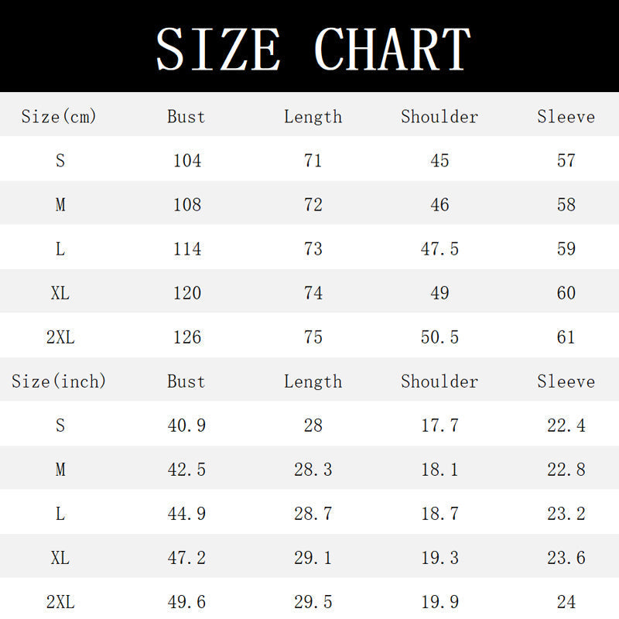Click the inch bust value 49.6
The width and height of the screenshot is (619, 619).
[186, 603]
